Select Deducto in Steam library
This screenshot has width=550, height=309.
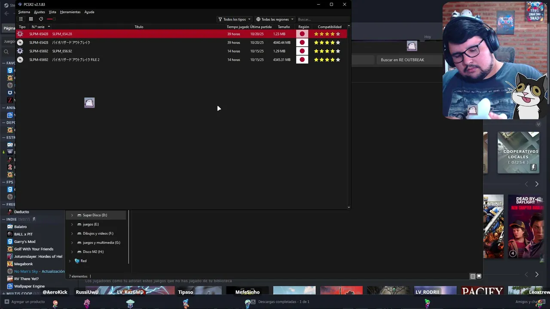21,212
